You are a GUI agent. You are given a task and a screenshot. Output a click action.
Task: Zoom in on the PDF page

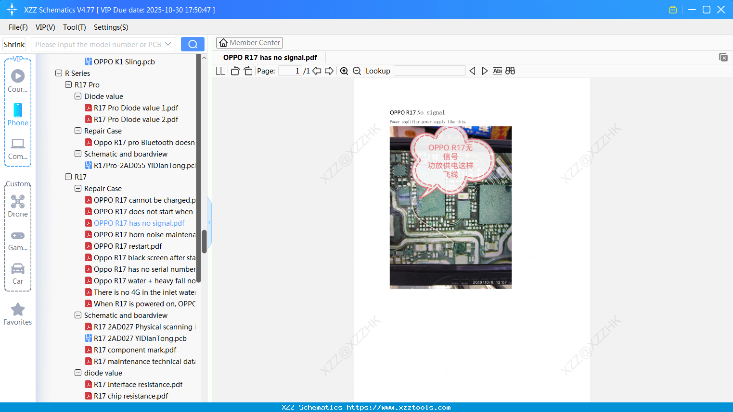[344, 71]
